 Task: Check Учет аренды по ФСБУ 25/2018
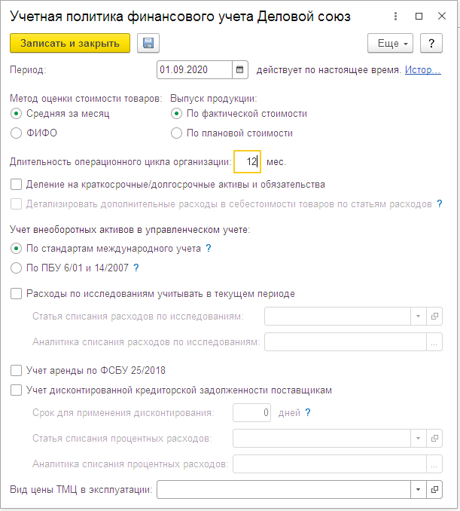[17, 370]
